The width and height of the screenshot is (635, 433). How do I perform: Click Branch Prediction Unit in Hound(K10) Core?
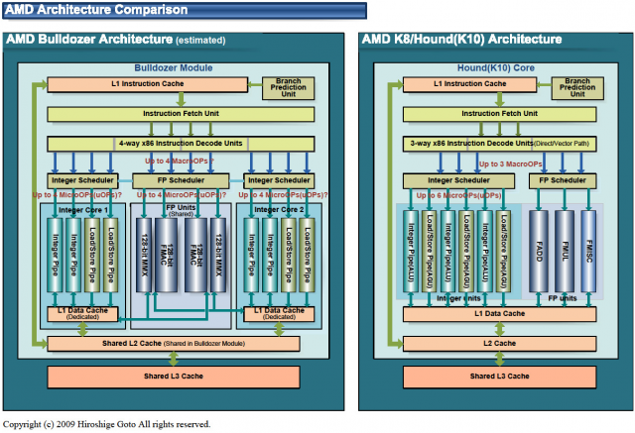pos(577,88)
